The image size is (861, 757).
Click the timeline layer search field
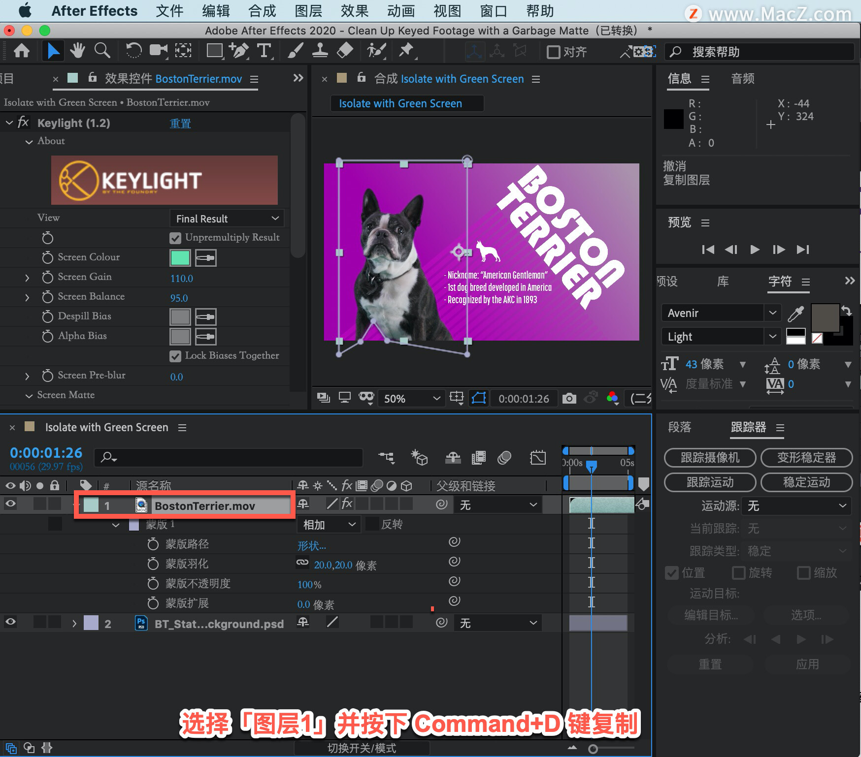229,458
